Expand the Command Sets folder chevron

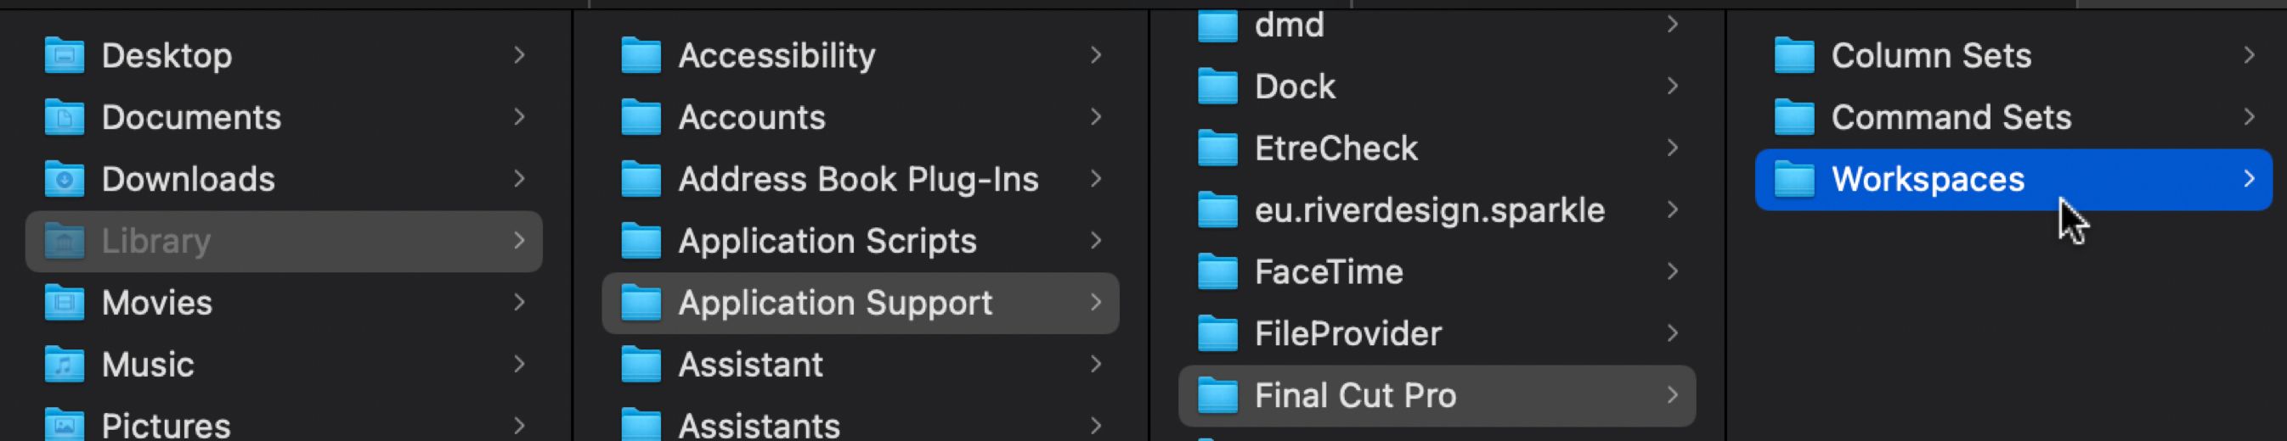pyautogui.click(x=2248, y=118)
